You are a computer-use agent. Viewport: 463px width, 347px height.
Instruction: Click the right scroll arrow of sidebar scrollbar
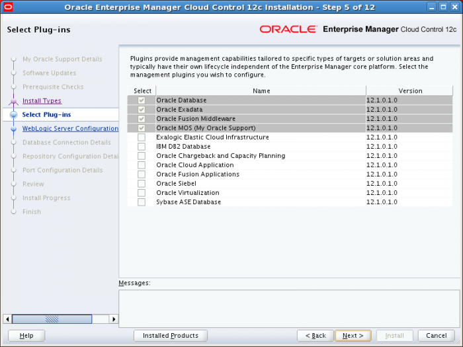114,319
